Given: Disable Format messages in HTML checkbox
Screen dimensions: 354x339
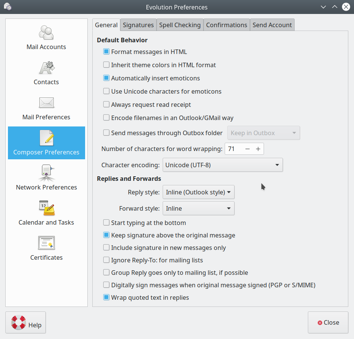Looking at the screenshot, I should click(106, 52).
